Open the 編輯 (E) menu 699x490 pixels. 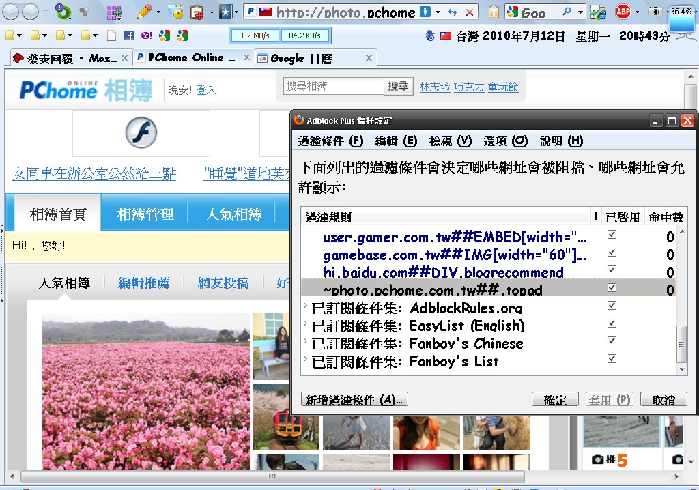pyautogui.click(x=397, y=141)
